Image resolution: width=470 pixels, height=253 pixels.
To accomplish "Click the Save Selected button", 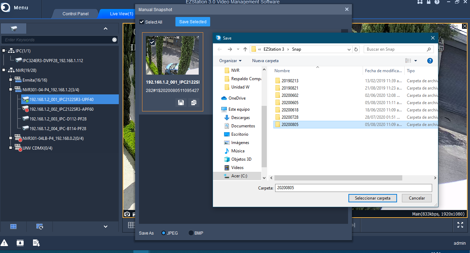I will [x=193, y=22].
